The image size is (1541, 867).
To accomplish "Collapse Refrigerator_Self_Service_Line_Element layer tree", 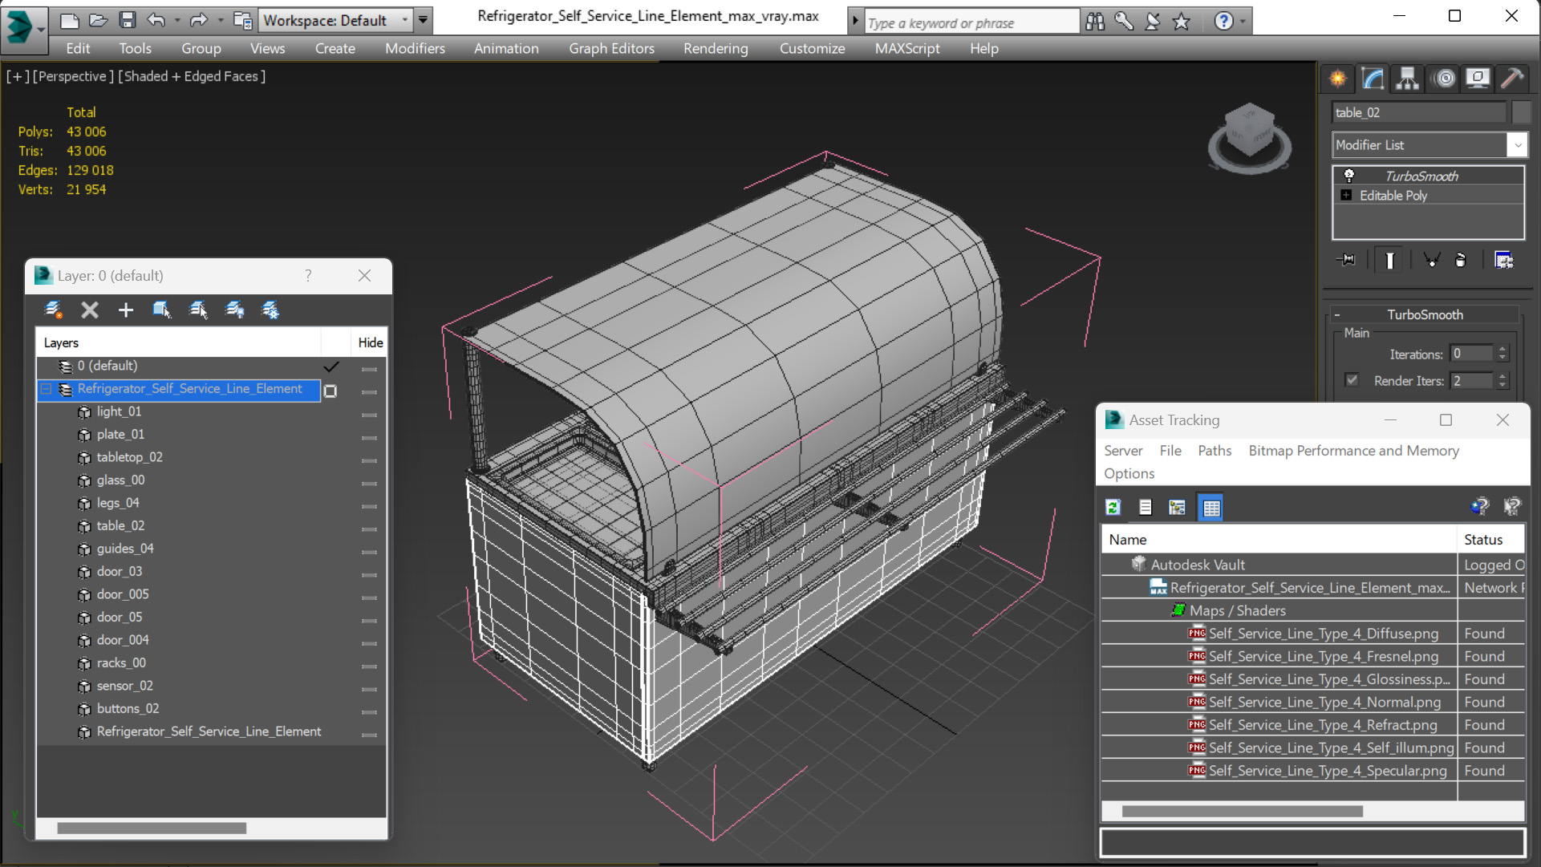I will pos(46,389).
